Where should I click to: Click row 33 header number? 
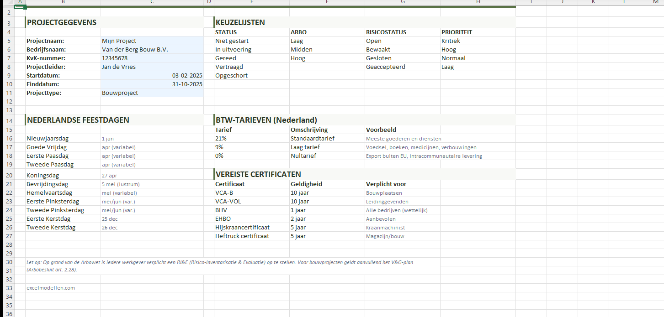[x=9, y=288]
